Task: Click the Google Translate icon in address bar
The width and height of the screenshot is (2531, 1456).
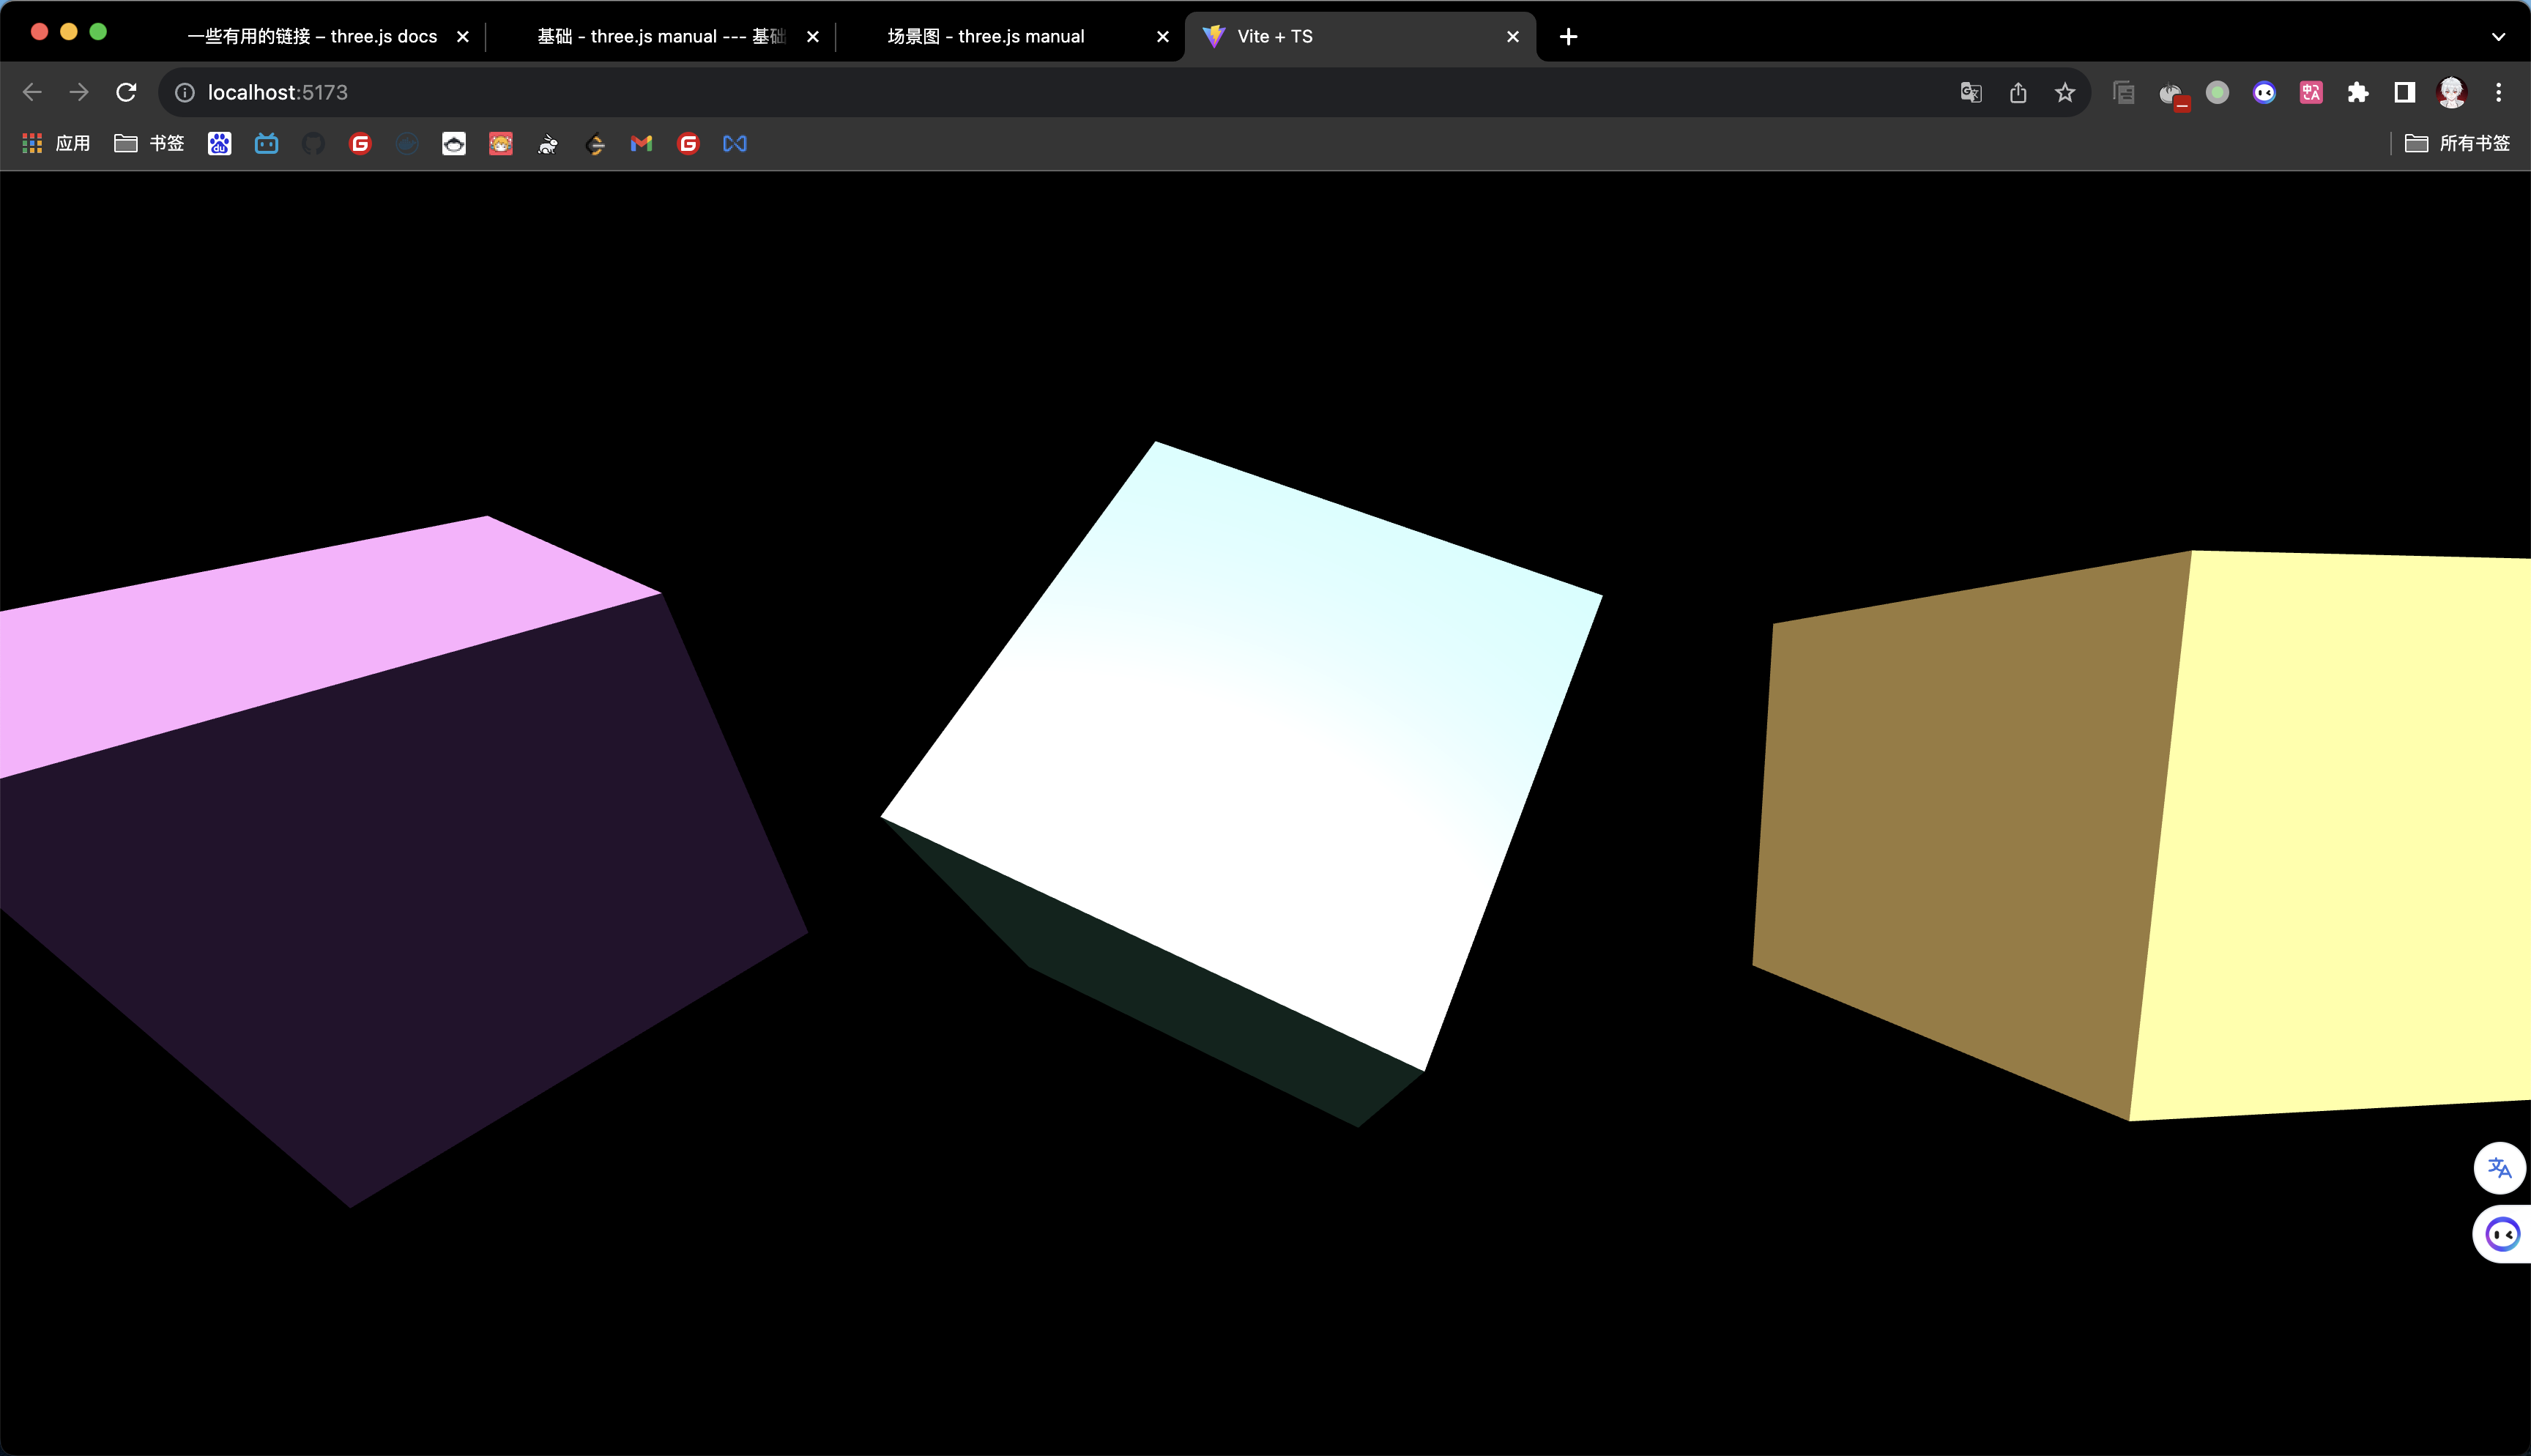Action: click(1970, 93)
